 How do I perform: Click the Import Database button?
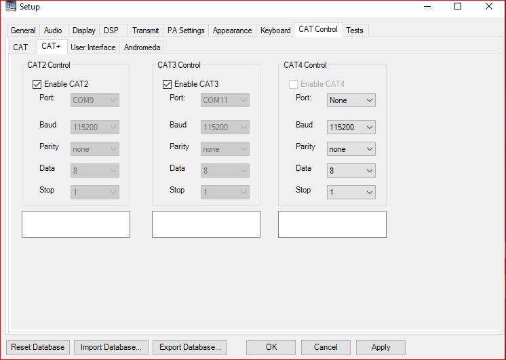(111, 347)
